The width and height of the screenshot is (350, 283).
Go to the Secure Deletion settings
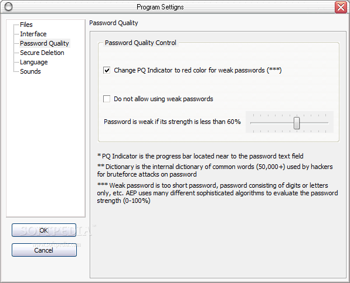click(x=42, y=53)
